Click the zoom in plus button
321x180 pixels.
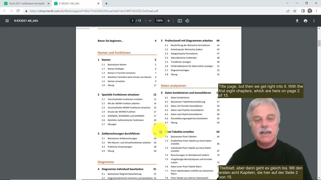[169, 21]
